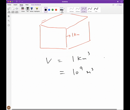Select the 1 mm pen thickness

(96, 10)
